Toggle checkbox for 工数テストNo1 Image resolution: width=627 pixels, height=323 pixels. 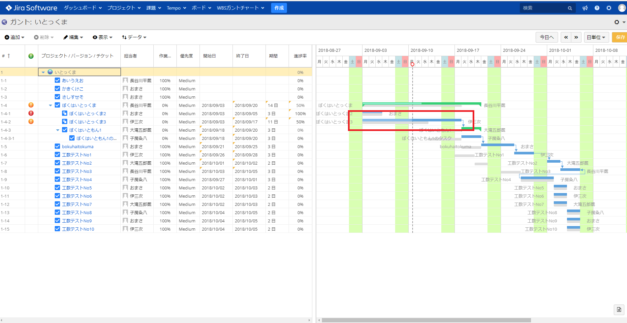point(57,154)
